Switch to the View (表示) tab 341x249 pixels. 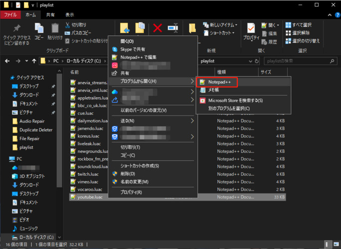[70, 15]
